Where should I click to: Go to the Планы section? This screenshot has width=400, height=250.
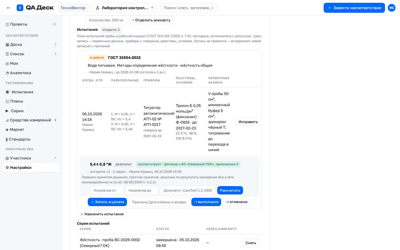click(x=31, y=101)
